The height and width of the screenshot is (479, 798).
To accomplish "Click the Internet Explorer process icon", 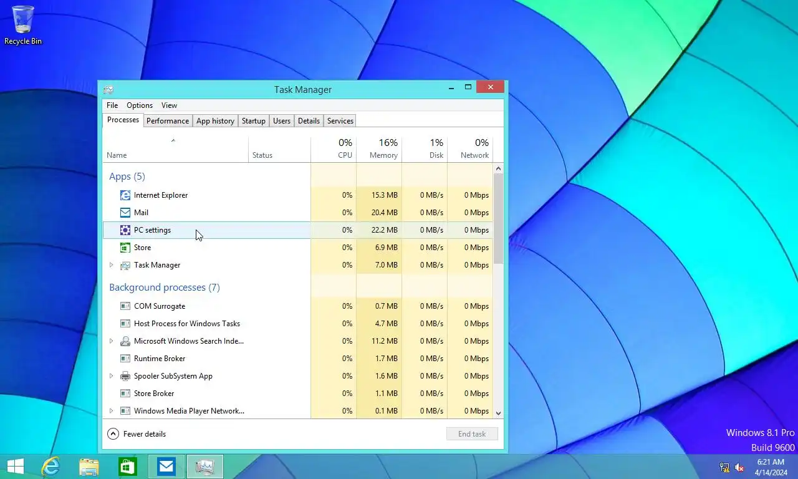I will 125,195.
